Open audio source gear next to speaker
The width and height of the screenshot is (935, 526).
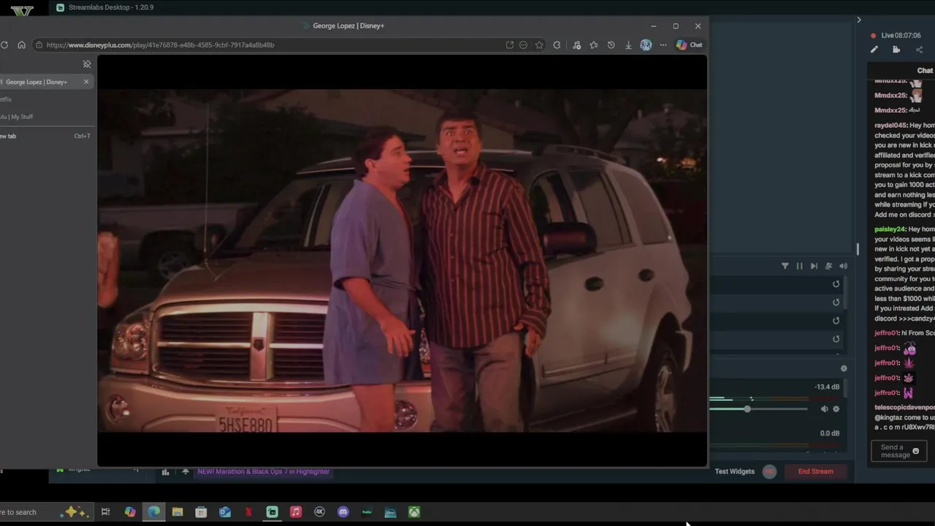836,409
